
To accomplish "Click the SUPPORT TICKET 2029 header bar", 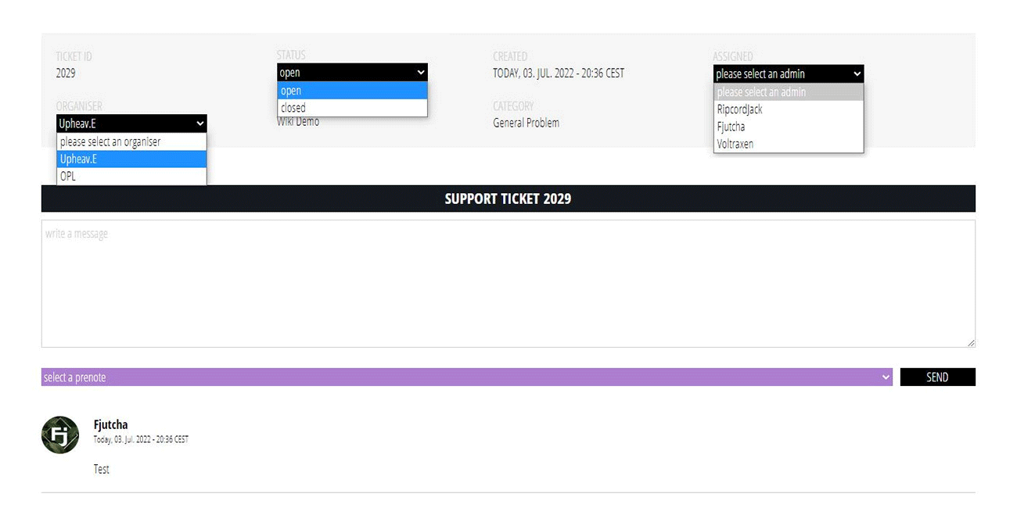I will 507,199.
